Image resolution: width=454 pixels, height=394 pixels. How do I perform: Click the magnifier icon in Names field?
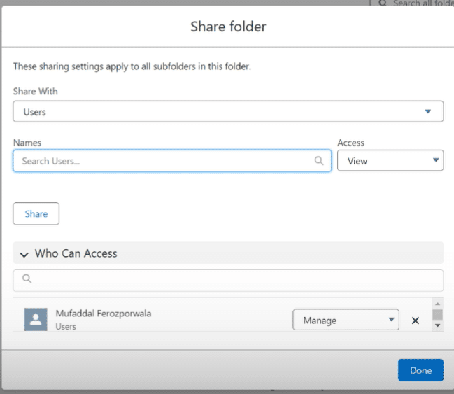point(319,161)
